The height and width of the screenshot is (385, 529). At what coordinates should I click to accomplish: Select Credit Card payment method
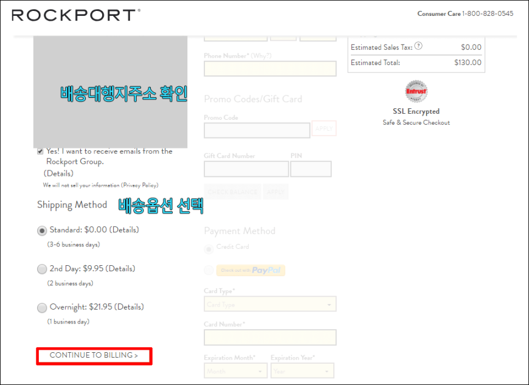[x=209, y=249]
